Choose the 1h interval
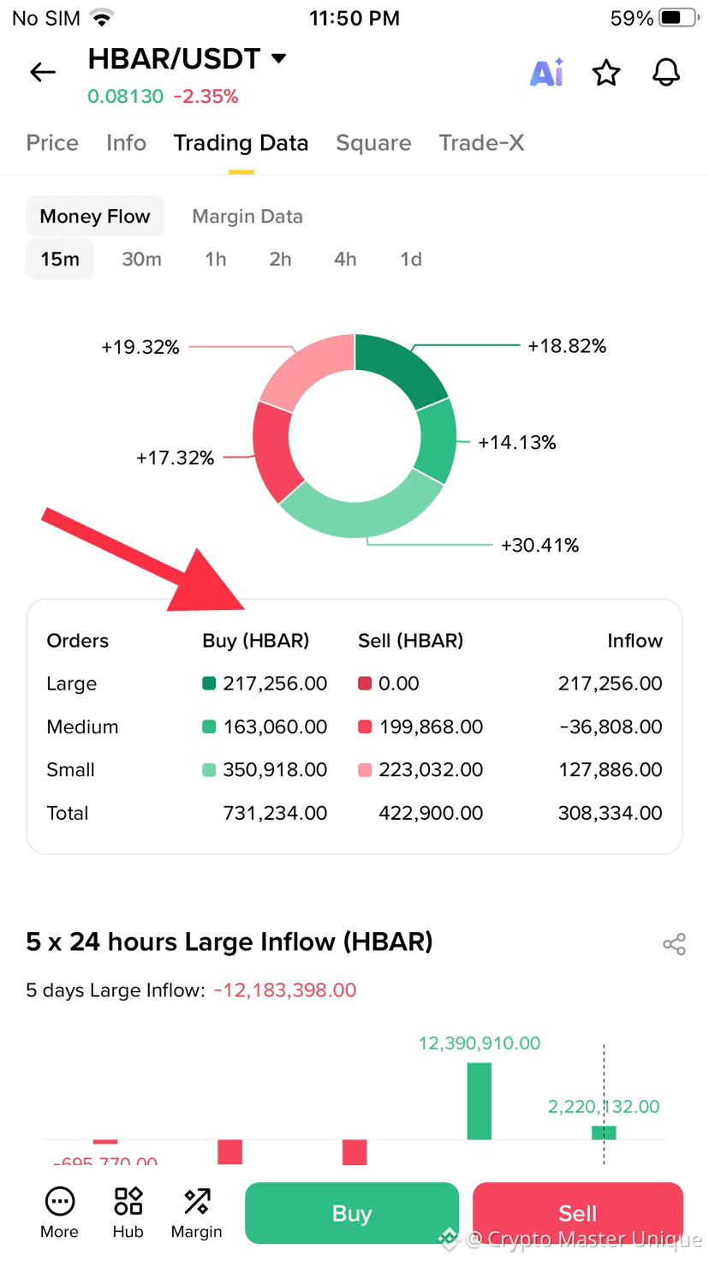 click(x=216, y=259)
